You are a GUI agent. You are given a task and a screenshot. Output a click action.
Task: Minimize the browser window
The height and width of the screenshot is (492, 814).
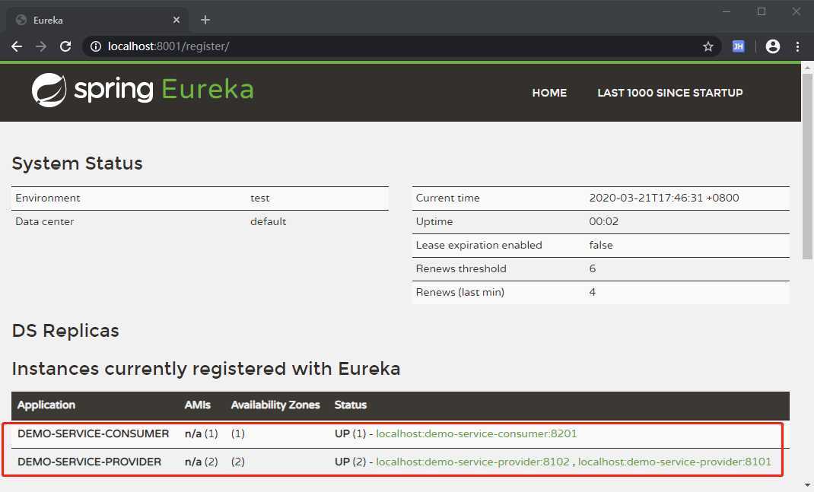tap(727, 11)
